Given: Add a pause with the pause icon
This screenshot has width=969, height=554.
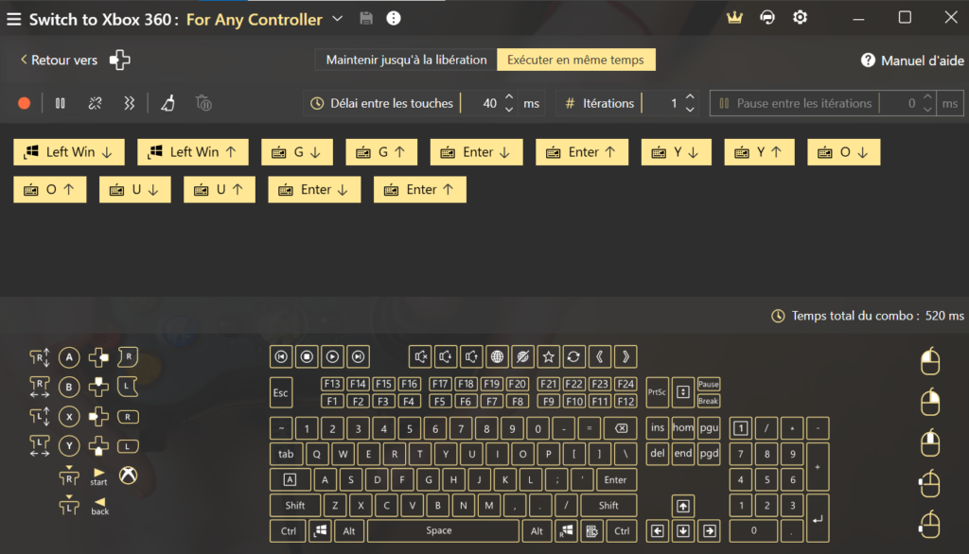Looking at the screenshot, I should pos(61,103).
